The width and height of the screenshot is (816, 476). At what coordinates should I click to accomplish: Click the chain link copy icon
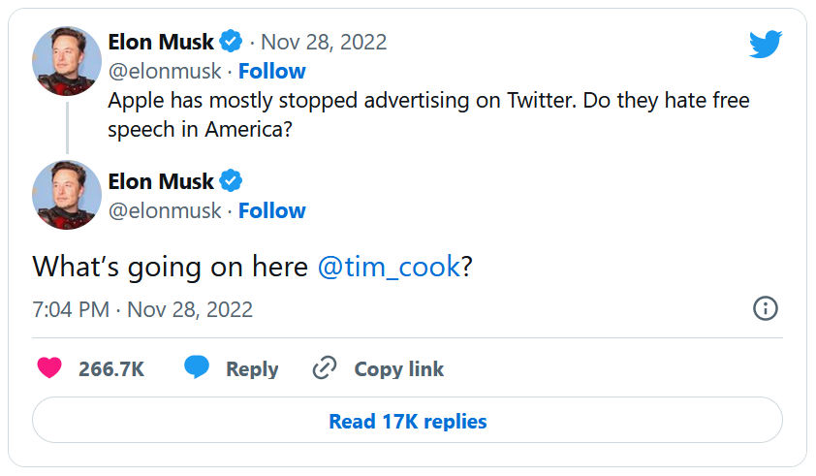[x=325, y=368]
